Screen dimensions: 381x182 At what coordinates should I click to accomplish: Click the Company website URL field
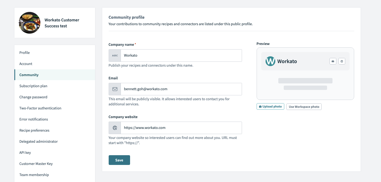coord(182,128)
